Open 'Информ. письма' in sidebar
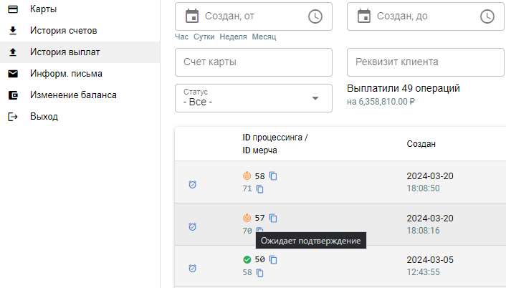506x288 pixels. click(x=65, y=74)
